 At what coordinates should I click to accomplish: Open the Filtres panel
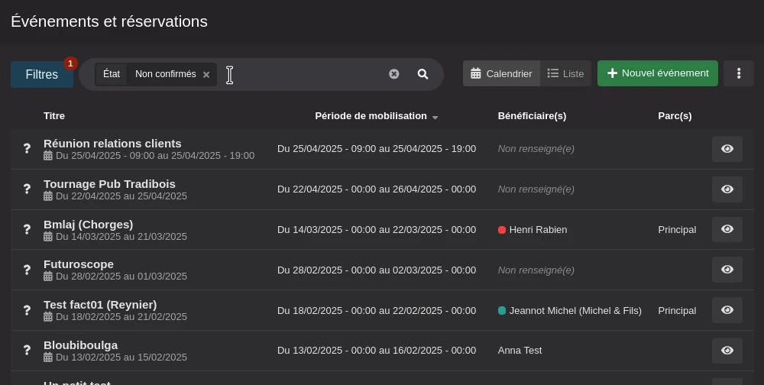point(42,74)
